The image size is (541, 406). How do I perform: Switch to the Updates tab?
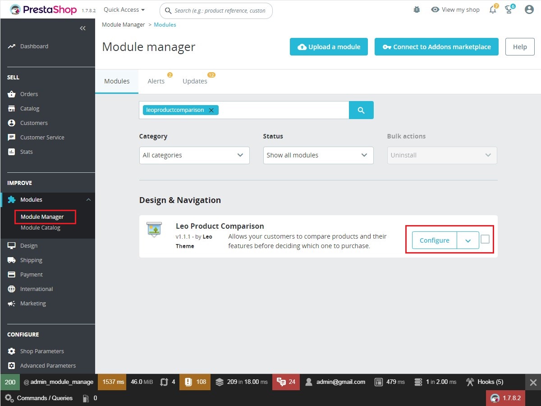pos(195,81)
